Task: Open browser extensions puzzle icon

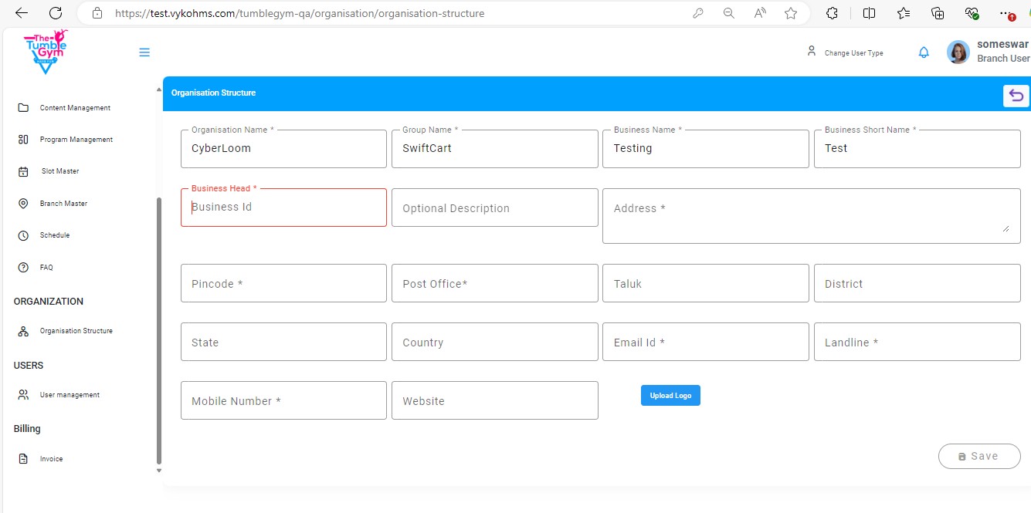Action: pos(832,13)
